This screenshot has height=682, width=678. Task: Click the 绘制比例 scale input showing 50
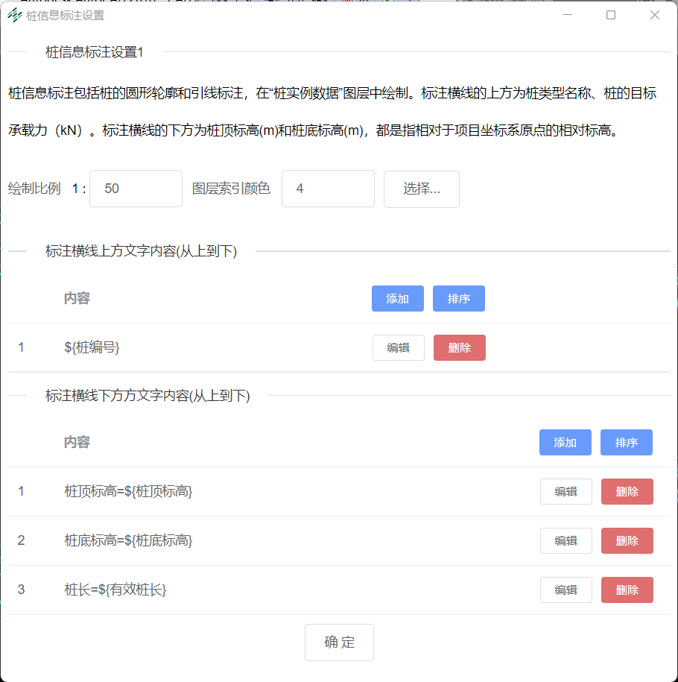(x=135, y=189)
